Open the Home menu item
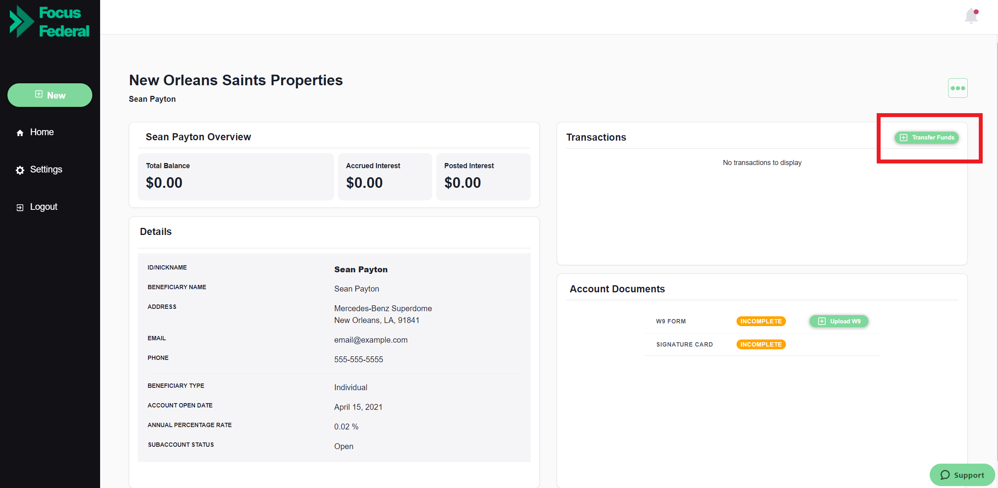The image size is (998, 488). pos(42,132)
